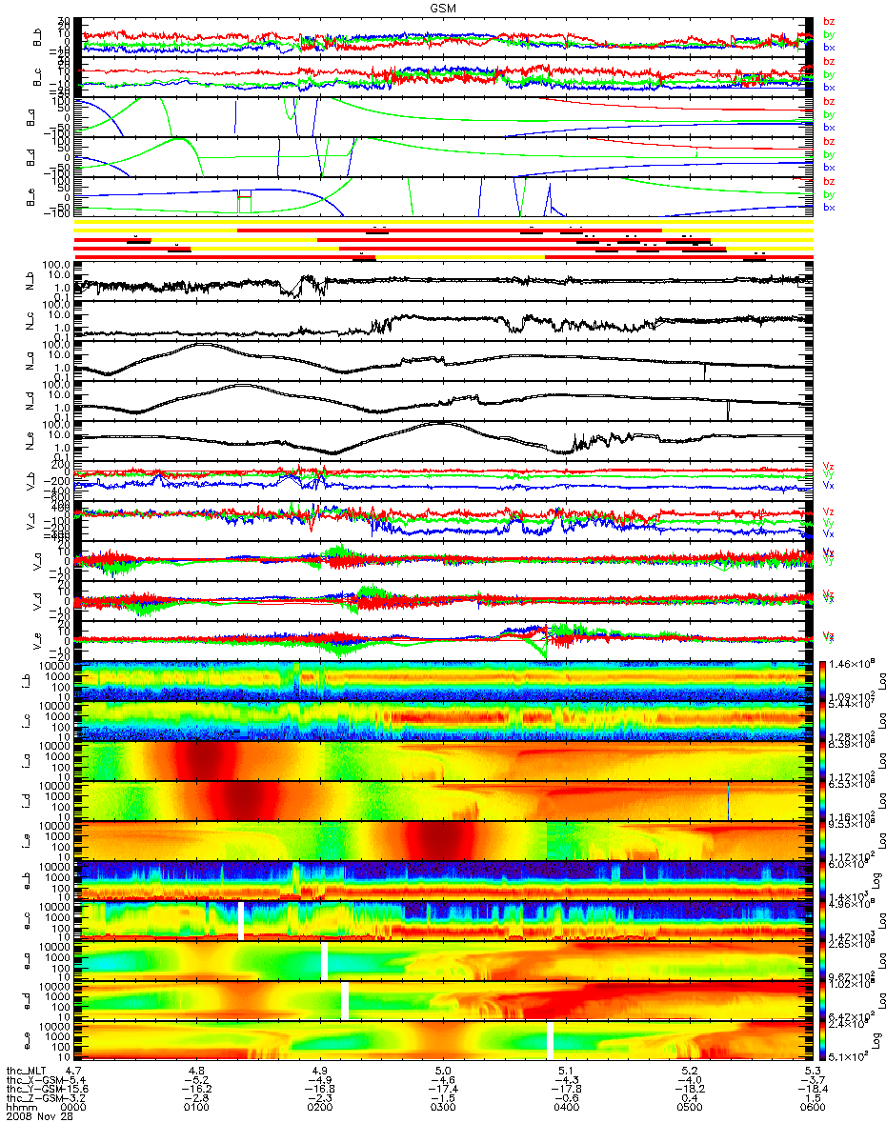Select the N_e density axis label
The height and width of the screenshot is (1143, 886).
tap(30, 440)
